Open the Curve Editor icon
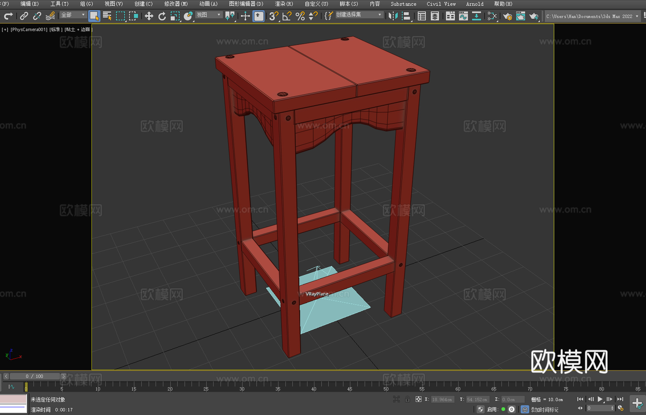Viewport: 646px width, 415px height. click(x=463, y=16)
